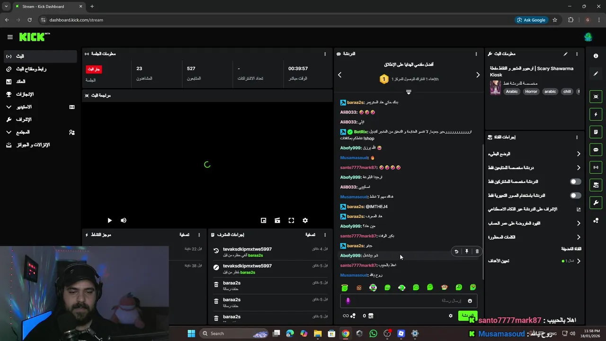This screenshot has width=606, height=341.
Task: Play the stream preview
Action: [109, 220]
